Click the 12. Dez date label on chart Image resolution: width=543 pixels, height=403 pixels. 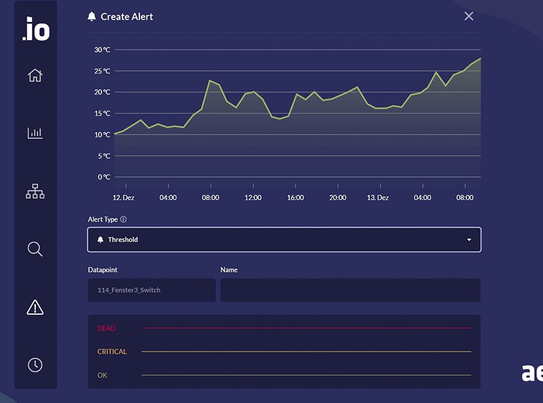(123, 198)
